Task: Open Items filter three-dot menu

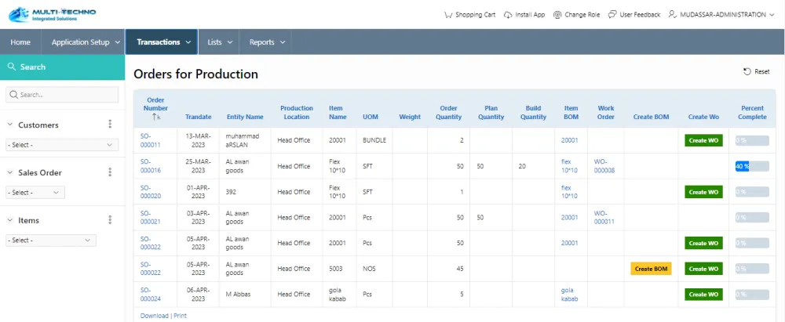Action: point(110,220)
